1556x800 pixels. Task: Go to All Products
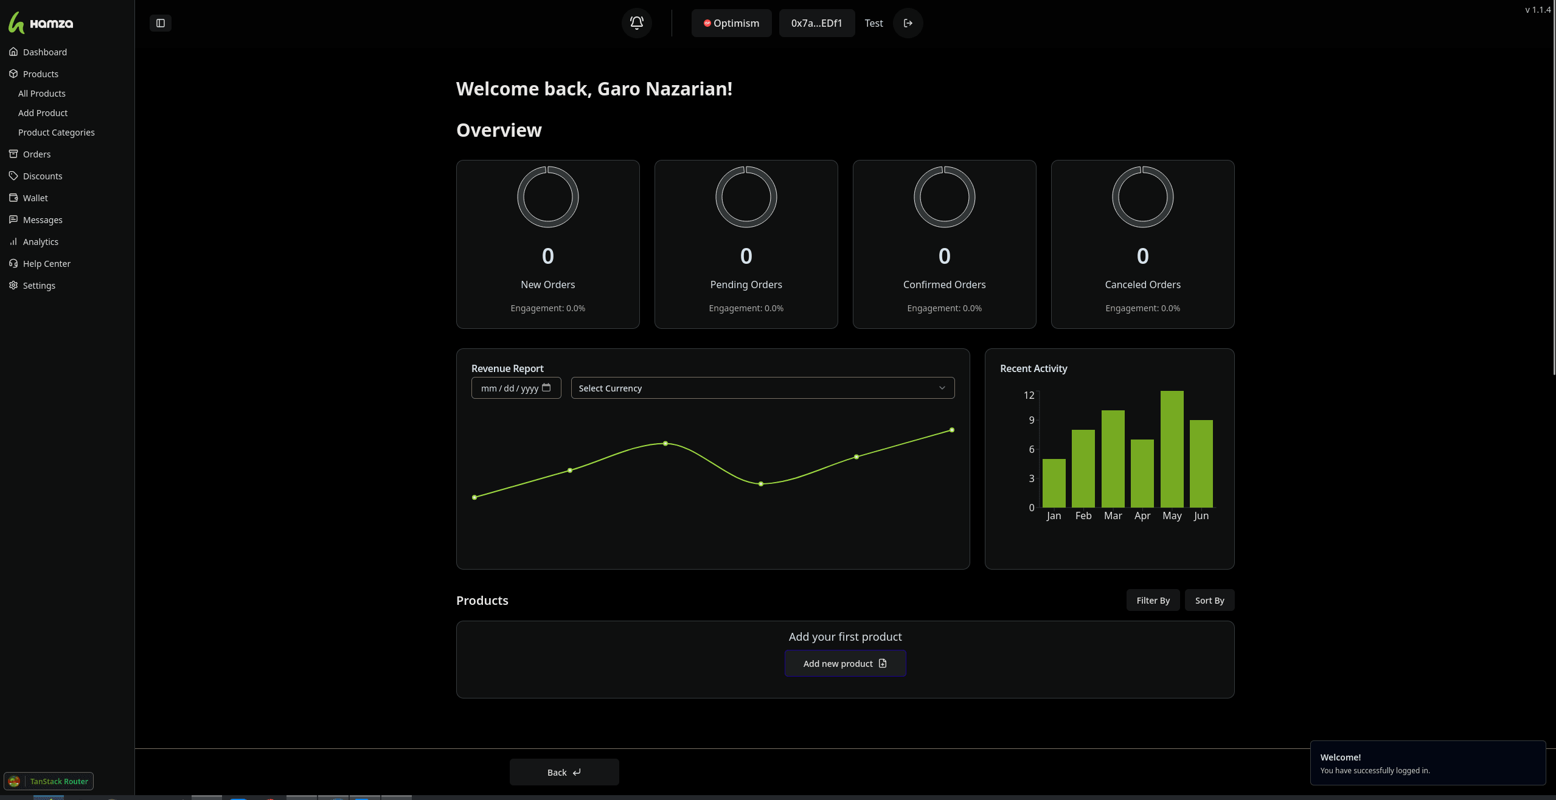point(42,93)
